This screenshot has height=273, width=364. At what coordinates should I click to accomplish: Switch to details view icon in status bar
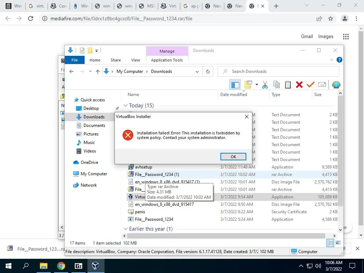[330, 243]
